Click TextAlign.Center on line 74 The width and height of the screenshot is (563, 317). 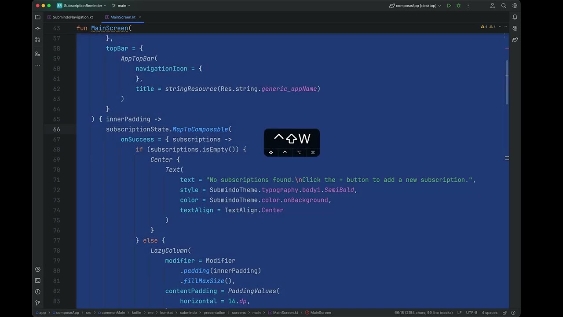[x=254, y=210]
